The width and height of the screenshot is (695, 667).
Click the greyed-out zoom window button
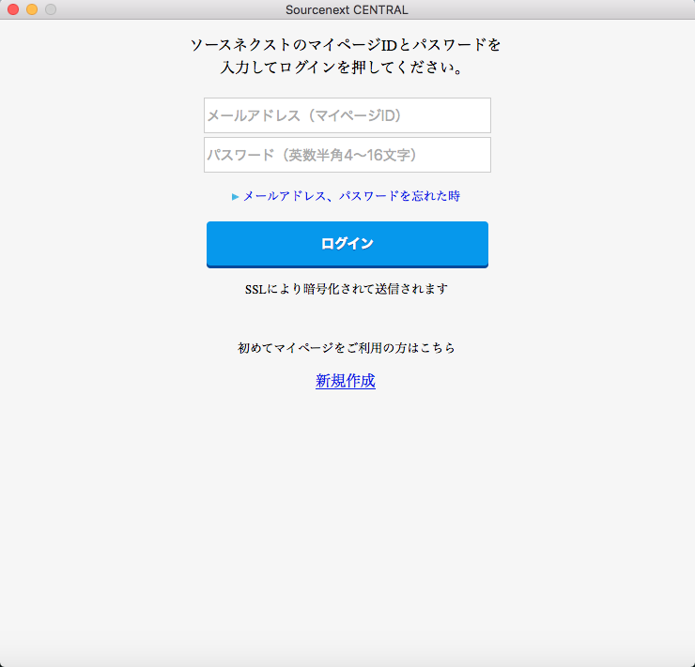[x=51, y=9]
